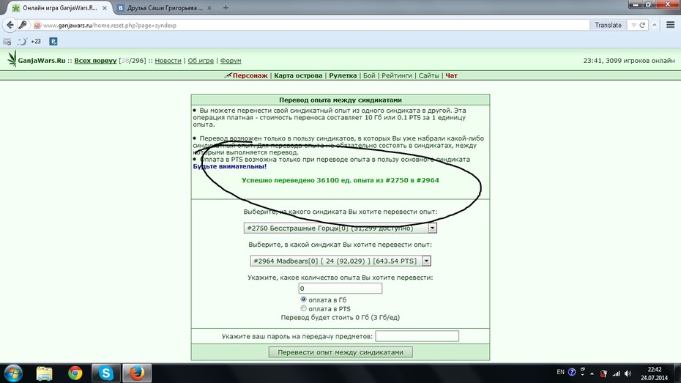Screen dimensions: 681x383
Task: Open the source syndicate #2750 dropdown
Action: [x=340, y=228]
